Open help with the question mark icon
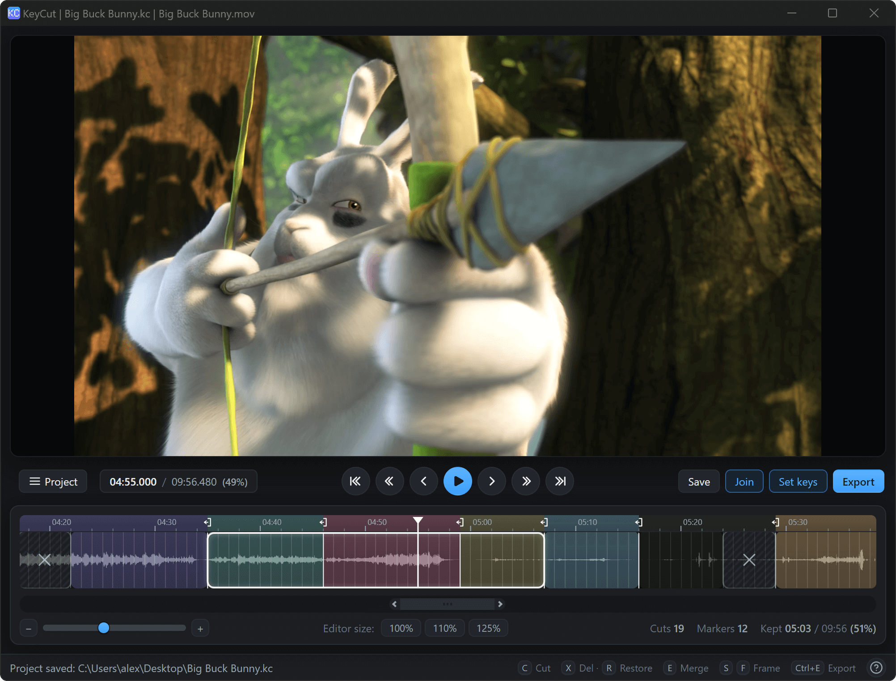896x681 pixels. [876, 668]
